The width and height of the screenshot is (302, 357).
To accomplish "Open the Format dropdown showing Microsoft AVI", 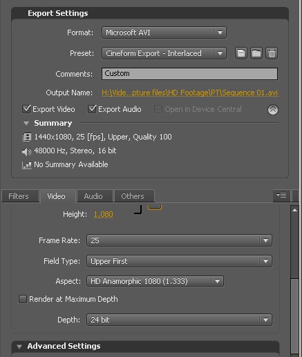I will tap(164, 32).
